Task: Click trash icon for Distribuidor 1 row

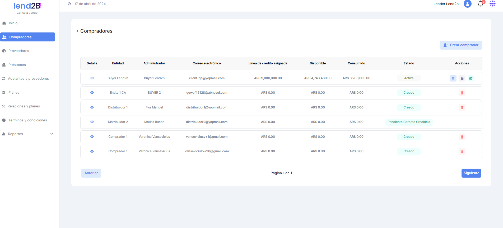Action: 462,108
